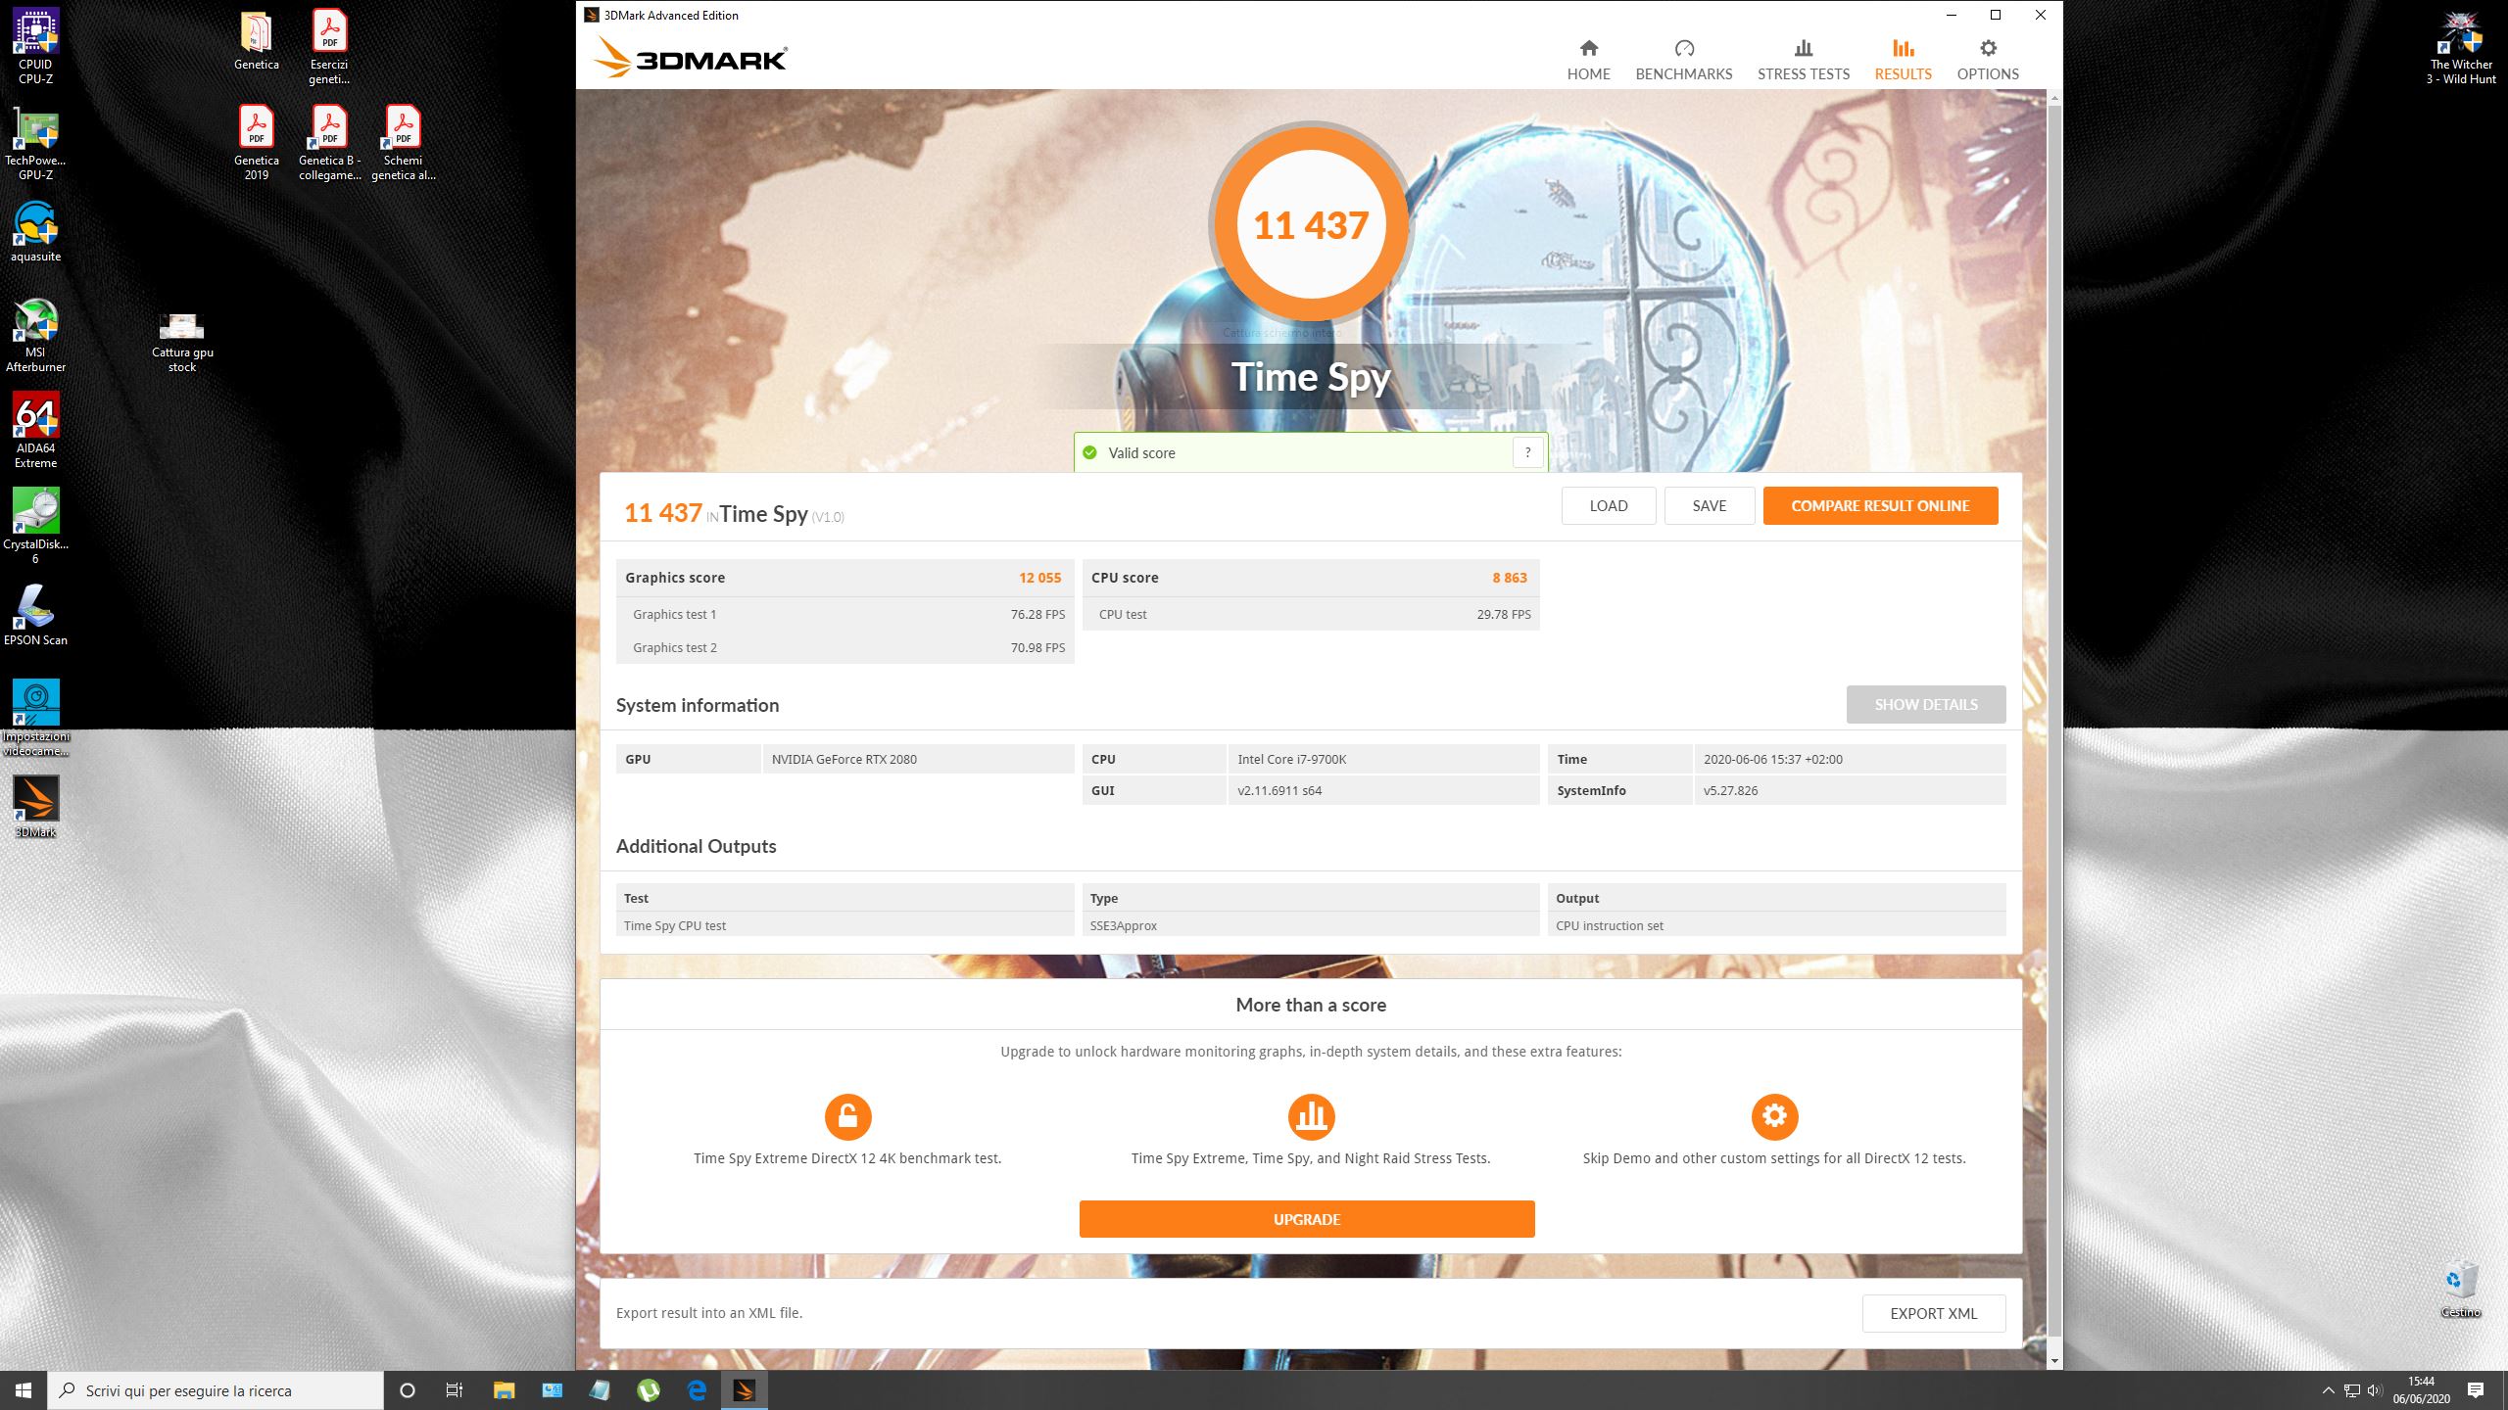
Task: Open the notification center icon
Action: point(2476,1390)
